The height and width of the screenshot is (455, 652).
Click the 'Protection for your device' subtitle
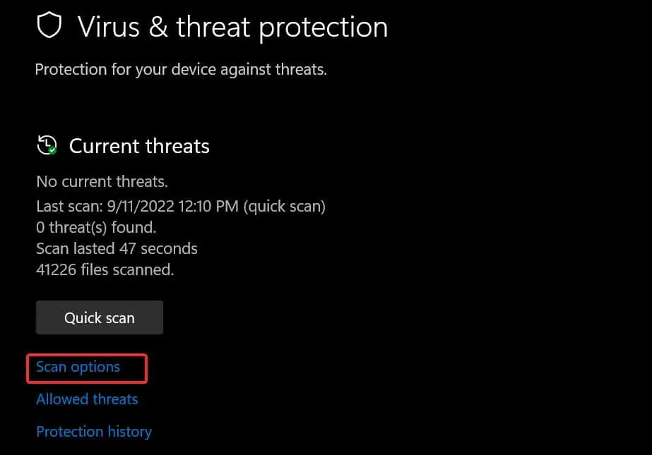[x=181, y=70]
